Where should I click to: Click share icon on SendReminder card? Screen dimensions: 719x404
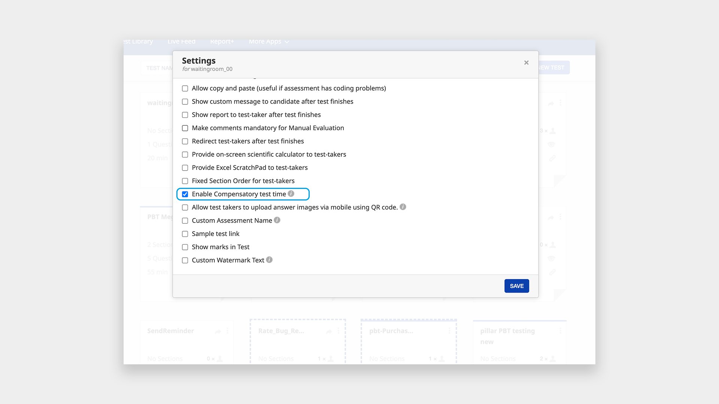point(218,332)
